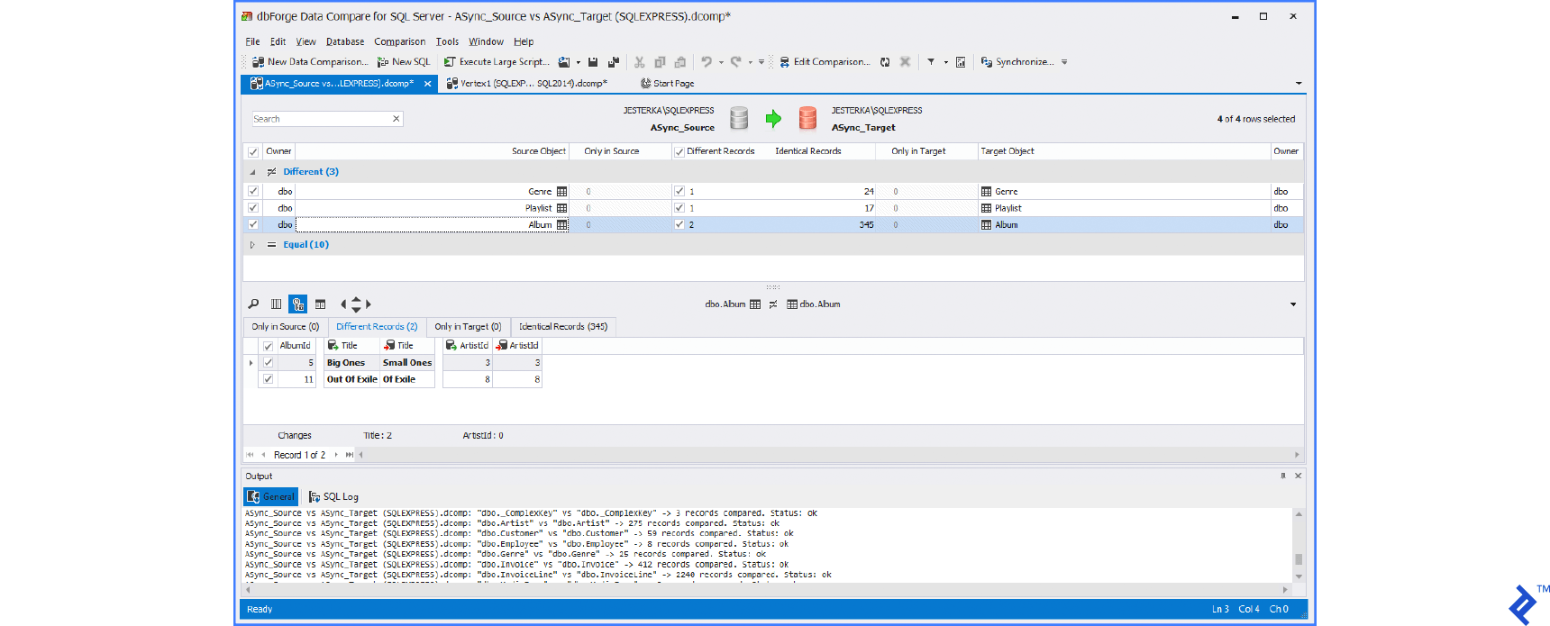Toggle Album different records checkbox
The image size is (1550, 626).
[679, 224]
